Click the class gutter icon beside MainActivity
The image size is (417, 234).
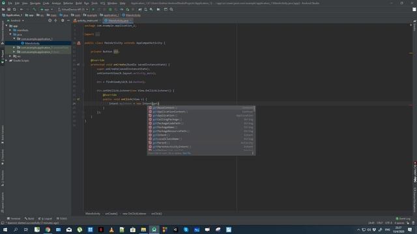click(x=79, y=43)
